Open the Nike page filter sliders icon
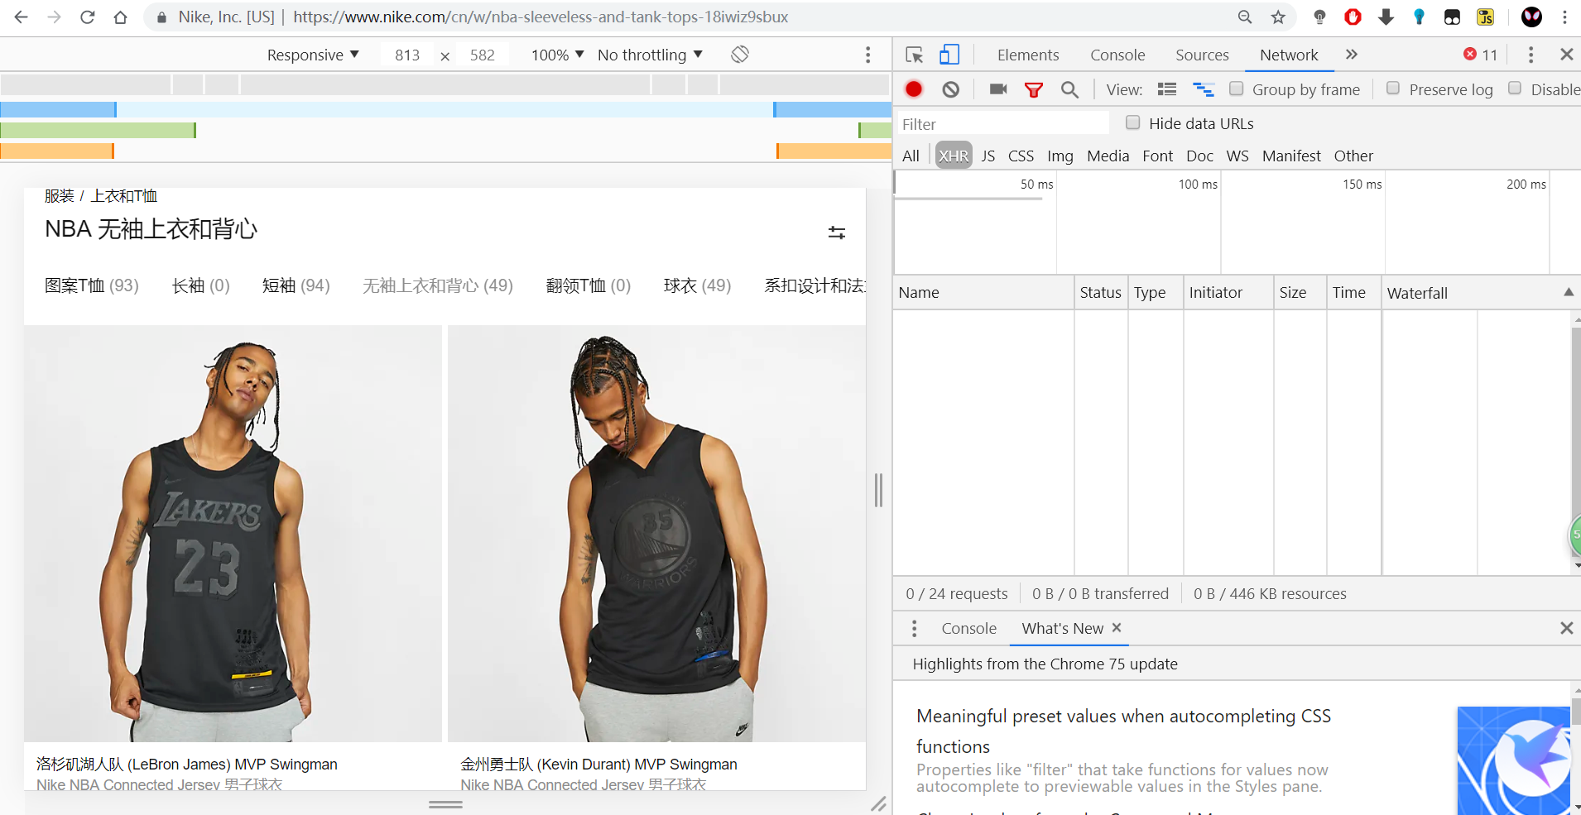This screenshot has height=815, width=1581. tap(837, 233)
